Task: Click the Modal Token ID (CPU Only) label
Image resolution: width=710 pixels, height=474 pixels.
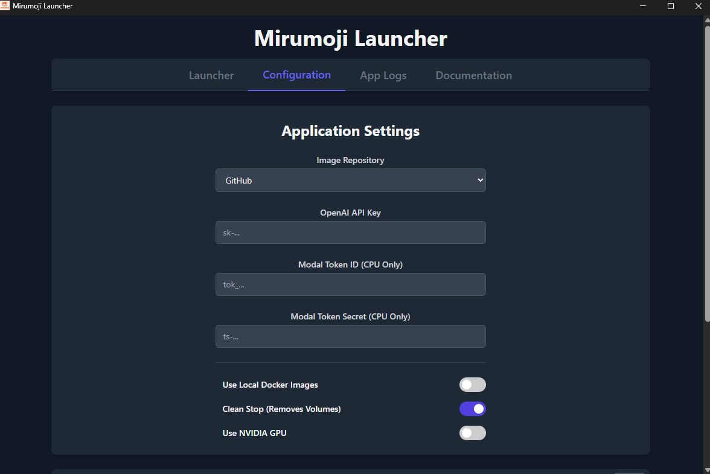Action: tap(350, 264)
